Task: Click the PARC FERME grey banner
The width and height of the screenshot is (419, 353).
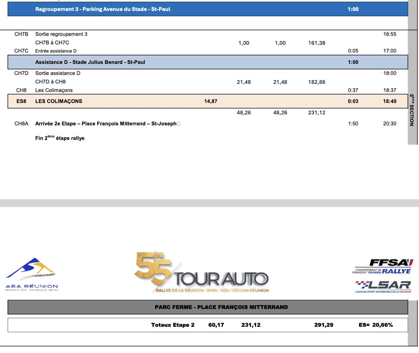Action: coord(208,307)
